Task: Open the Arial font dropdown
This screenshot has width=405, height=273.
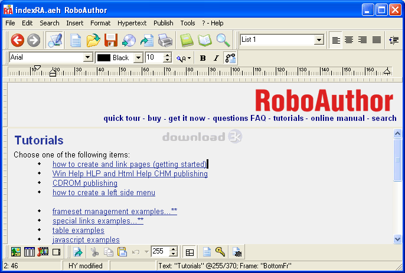Action: click(x=88, y=57)
